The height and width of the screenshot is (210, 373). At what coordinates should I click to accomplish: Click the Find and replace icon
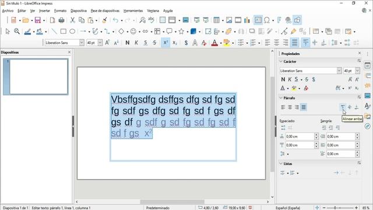142,20
